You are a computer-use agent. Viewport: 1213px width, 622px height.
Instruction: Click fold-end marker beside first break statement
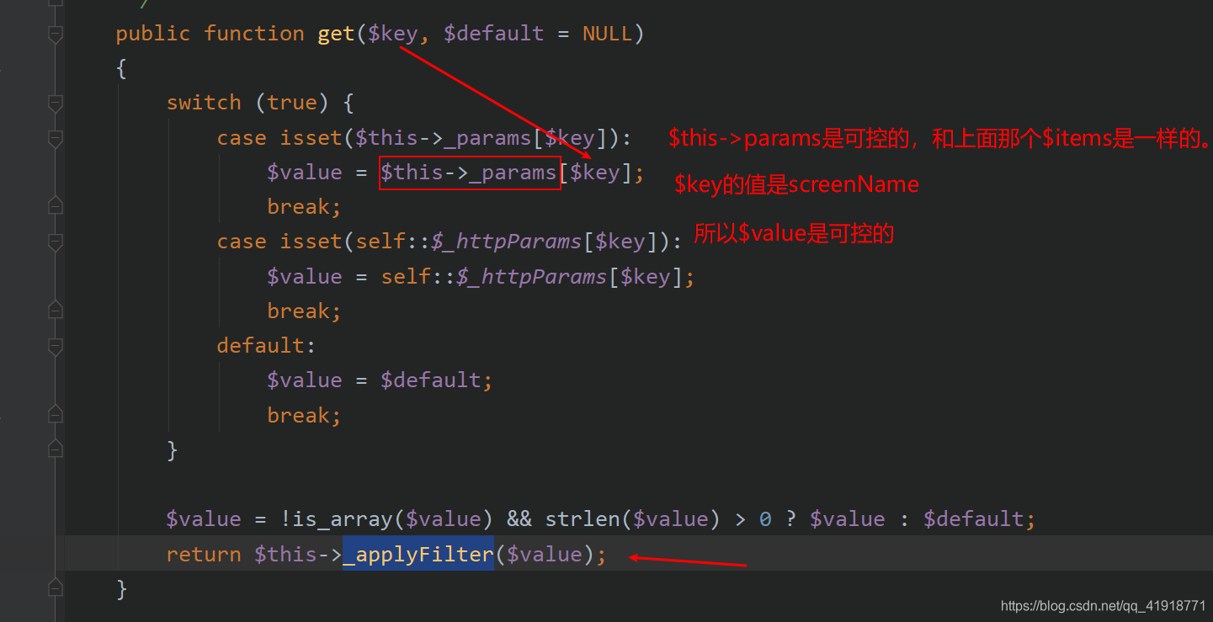[x=56, y=206]
